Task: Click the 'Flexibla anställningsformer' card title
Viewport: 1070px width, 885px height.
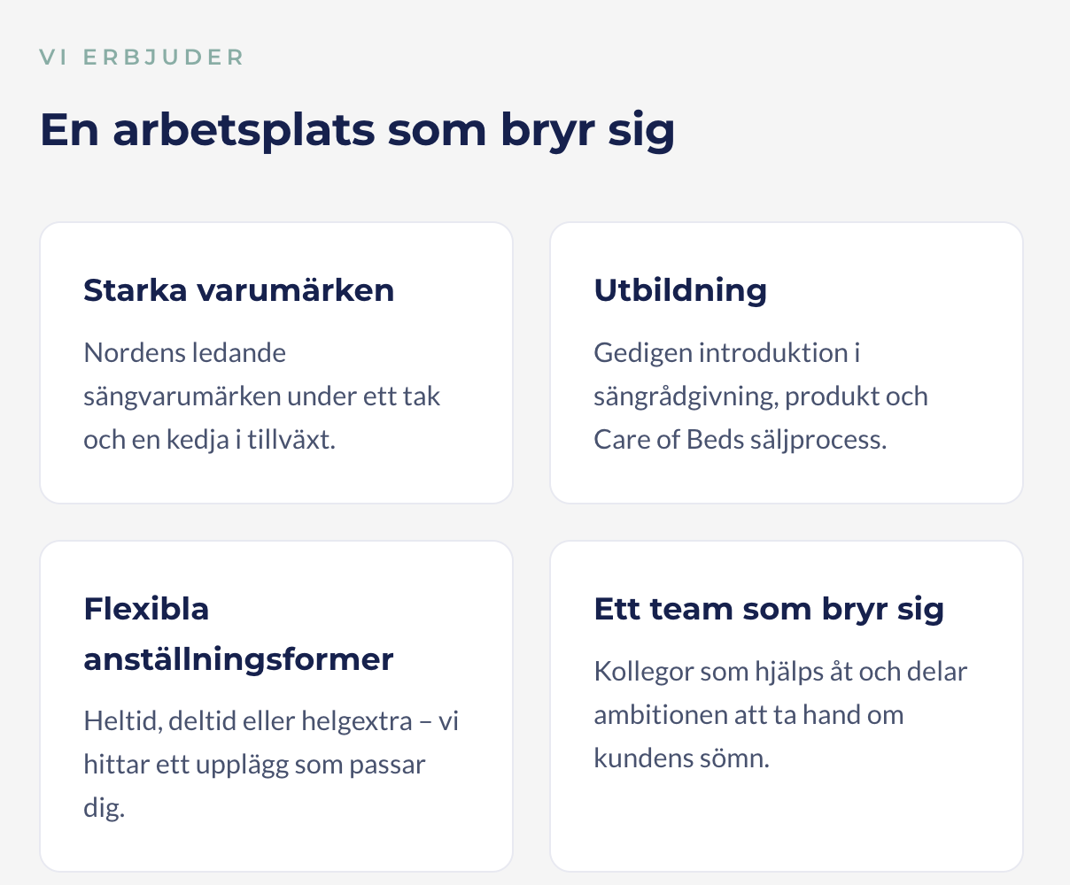Action: (x=238, y=634)
